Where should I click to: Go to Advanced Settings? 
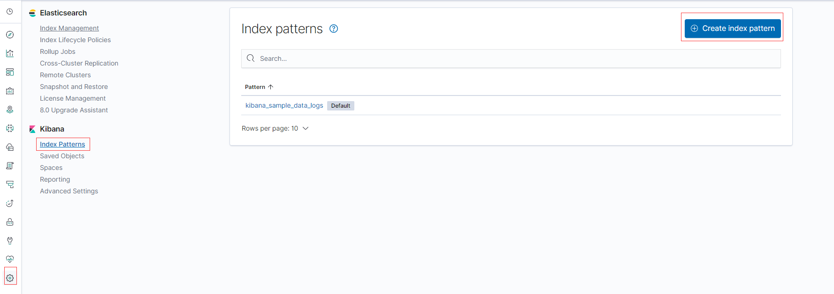(x=69, y=191)
